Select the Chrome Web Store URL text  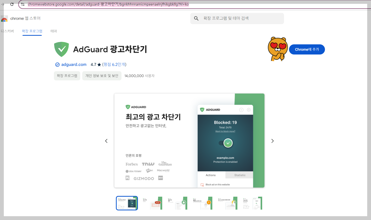pyautogui.click(x=108, y=4)
